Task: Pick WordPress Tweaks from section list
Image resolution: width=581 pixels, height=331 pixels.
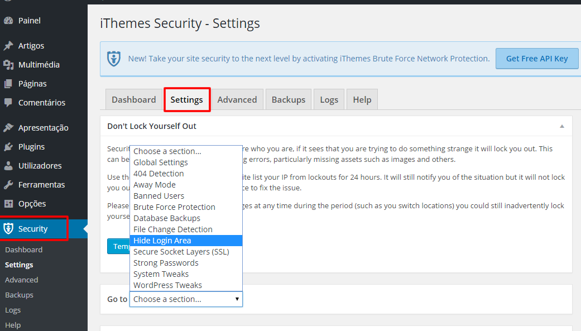Action: point(167,285)
